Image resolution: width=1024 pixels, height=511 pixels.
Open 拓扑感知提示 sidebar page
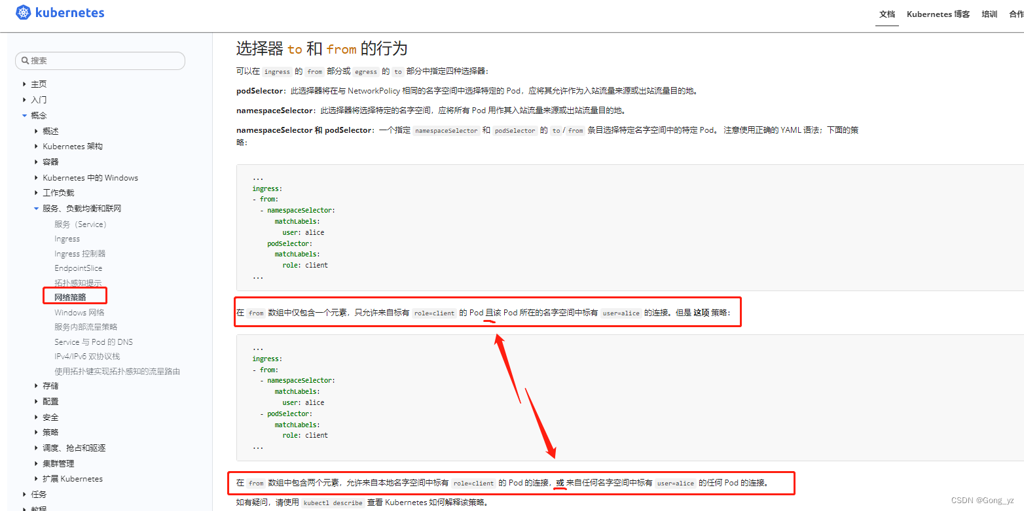(x=78, y=283)
